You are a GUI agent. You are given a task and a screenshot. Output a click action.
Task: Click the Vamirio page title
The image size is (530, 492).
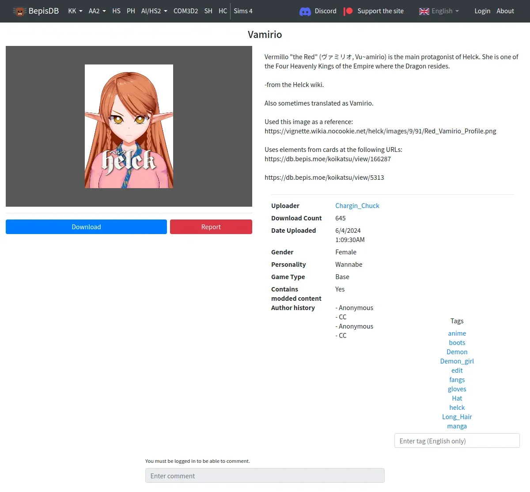[x=265, y=34]
